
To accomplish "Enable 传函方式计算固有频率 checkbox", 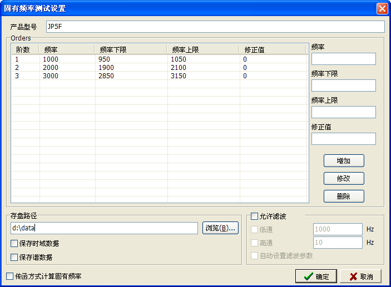I will point(9,276).
